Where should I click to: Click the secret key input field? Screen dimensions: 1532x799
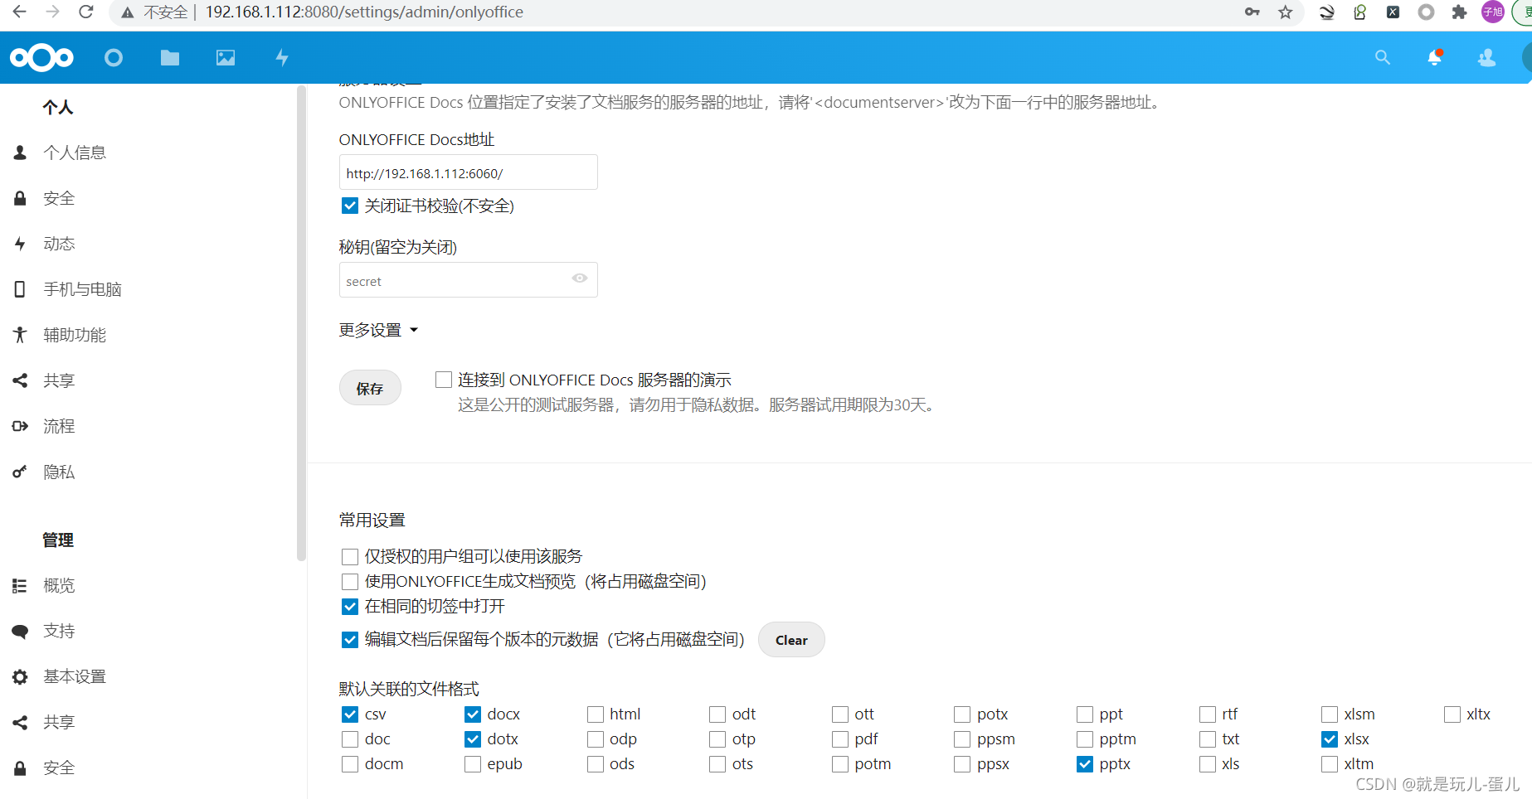pos(468,280)
